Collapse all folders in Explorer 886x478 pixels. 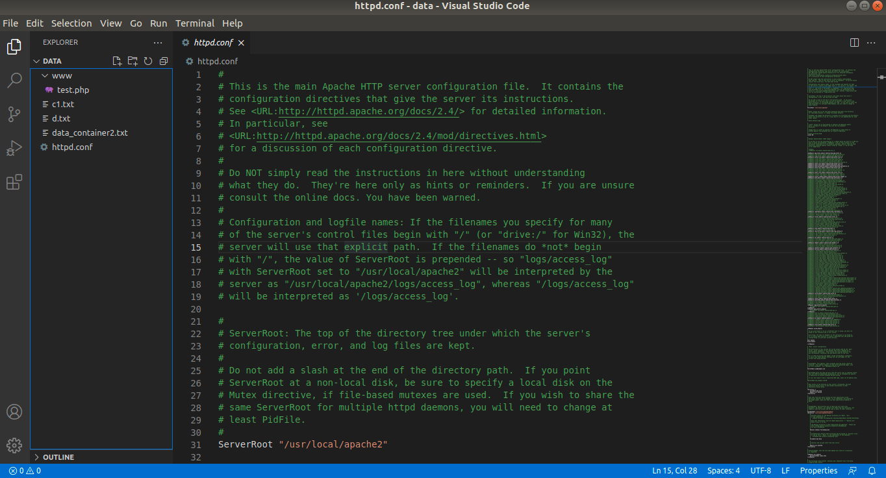pos(164,61)
